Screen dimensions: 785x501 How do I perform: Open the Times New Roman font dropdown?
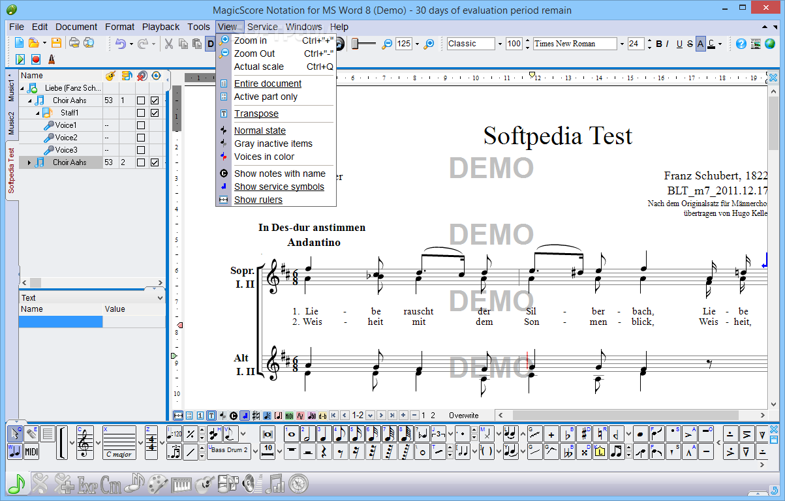[621, 44]
